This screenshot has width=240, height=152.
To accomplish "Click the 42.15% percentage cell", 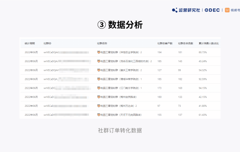I will tap(203, 97).
